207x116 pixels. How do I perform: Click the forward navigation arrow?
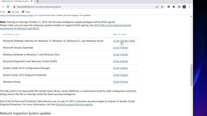[3, 7]
